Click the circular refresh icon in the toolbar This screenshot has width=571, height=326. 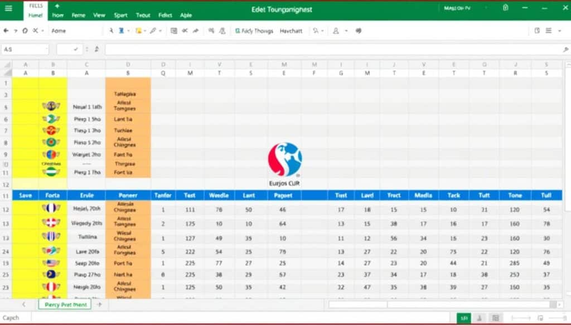click(x=25, y=31)
